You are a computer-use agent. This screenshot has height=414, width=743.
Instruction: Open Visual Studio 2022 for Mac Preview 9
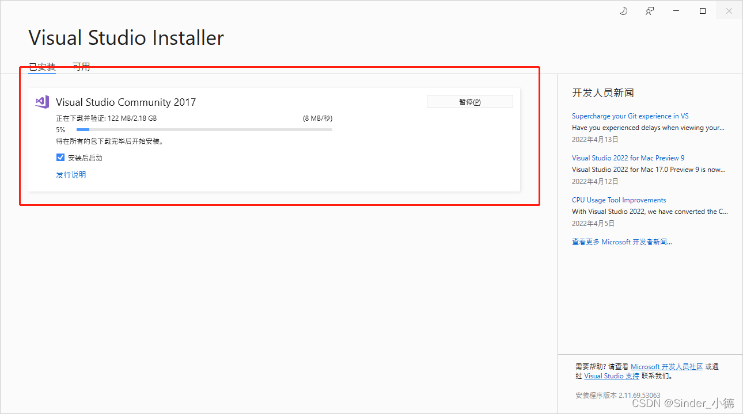[628, 158]
